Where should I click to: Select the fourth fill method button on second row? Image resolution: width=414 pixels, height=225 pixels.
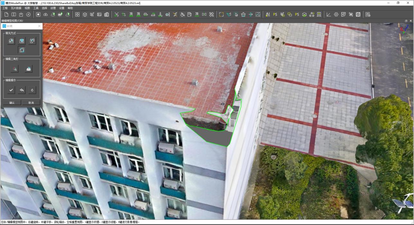[x=22, y=50]
